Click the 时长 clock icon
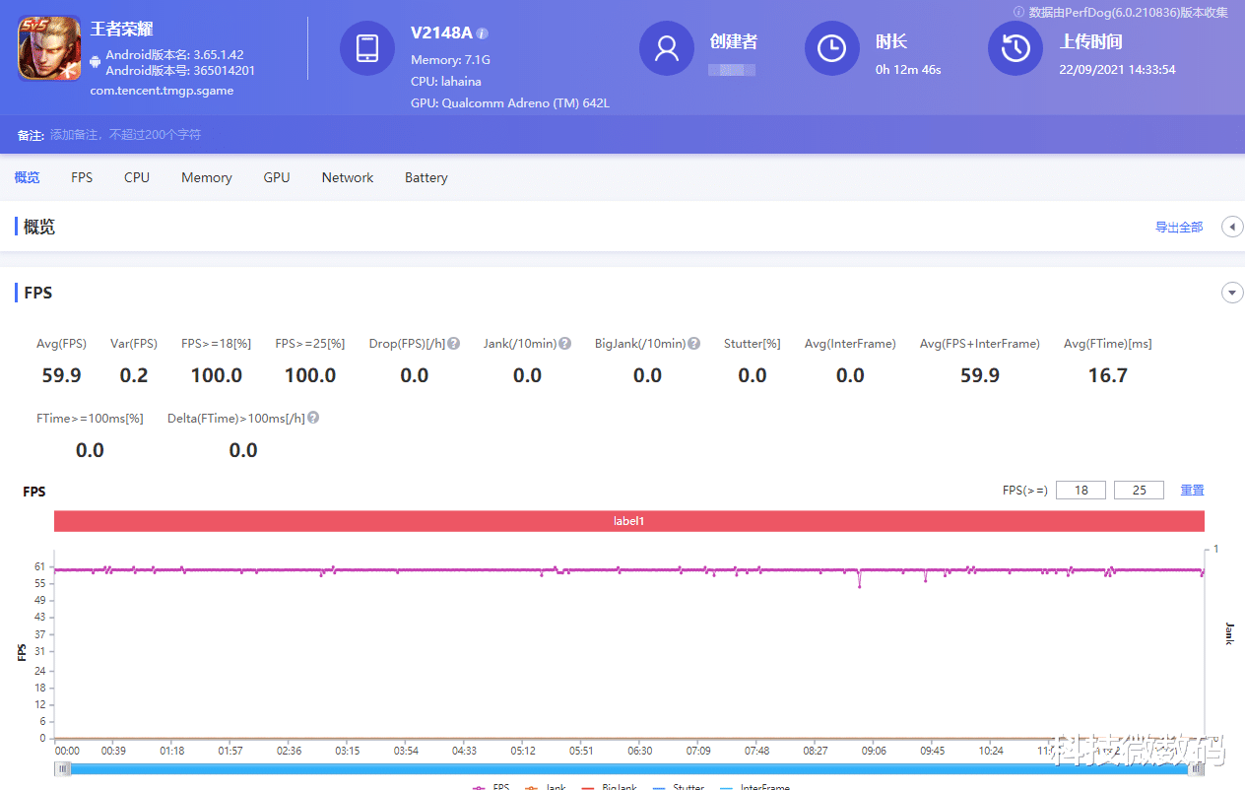This screenshot has width=1245, height=790. 832,47
